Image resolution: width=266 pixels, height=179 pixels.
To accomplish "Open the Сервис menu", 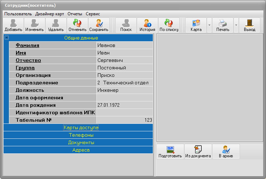I will 93,14.
